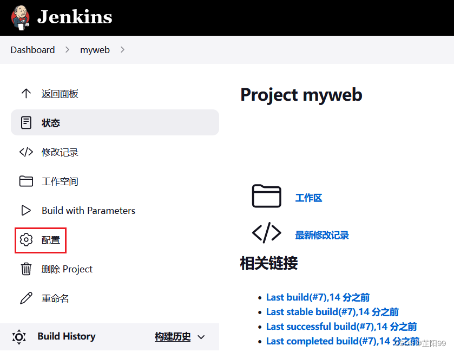The image size is (454, 352).
Task: Click the play icon for Build with Parameters
Action: [26, 210]
